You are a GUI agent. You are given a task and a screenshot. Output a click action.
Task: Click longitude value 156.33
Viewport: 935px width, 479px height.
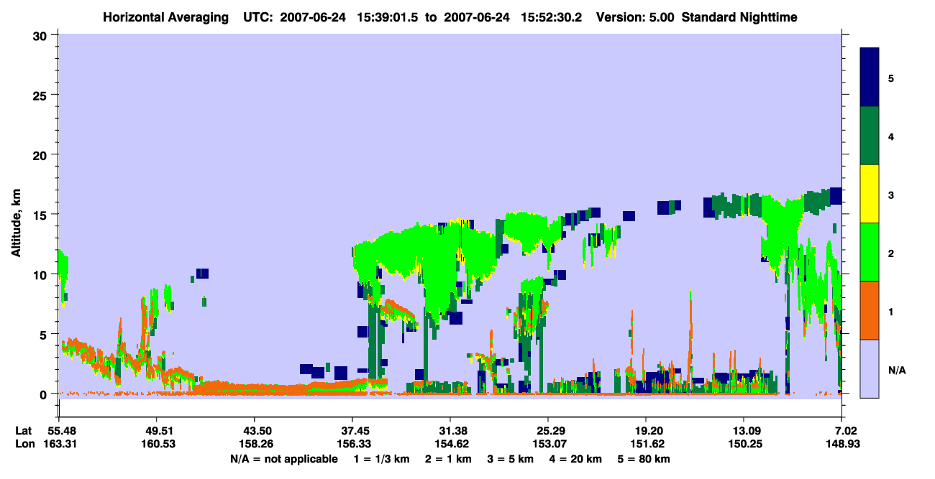(x=352, y=444)
